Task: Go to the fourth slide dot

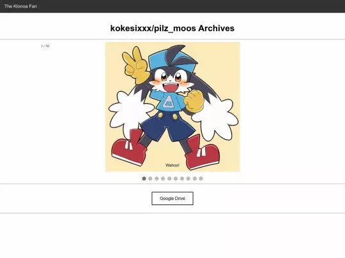Action: pyautogui.click(x=163, y=178)
